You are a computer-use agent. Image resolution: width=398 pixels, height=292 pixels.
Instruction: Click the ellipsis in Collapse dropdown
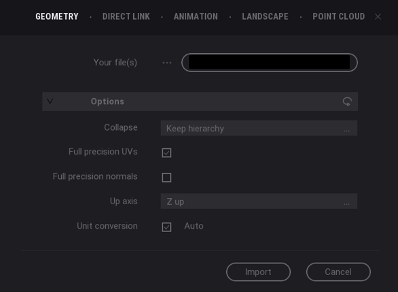[346, 131]
